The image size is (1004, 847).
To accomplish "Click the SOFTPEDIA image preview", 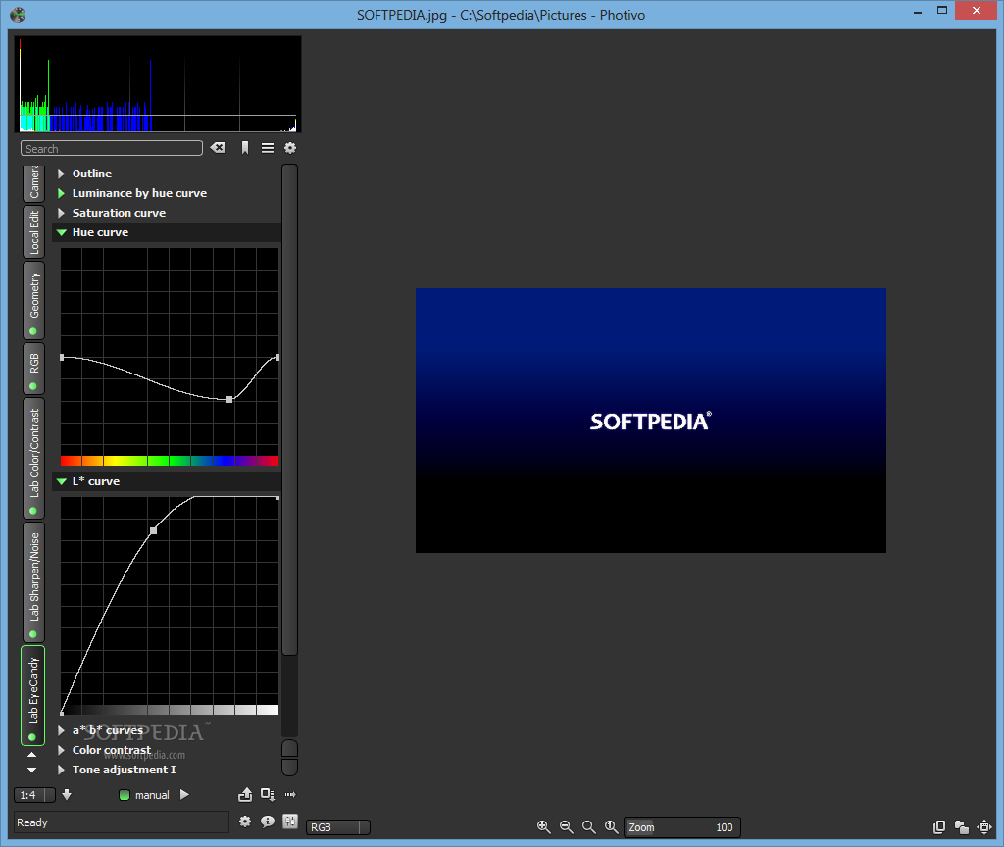I will point(651,421).
